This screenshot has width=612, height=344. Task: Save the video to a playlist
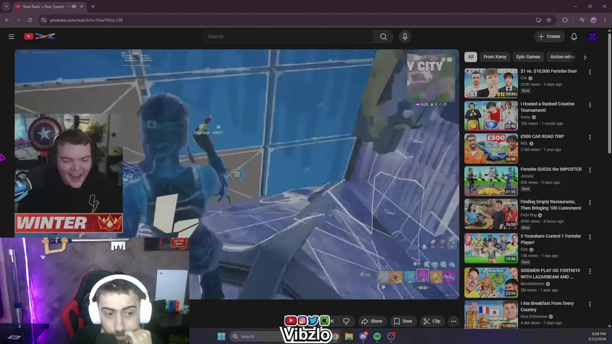click(403, 321)
